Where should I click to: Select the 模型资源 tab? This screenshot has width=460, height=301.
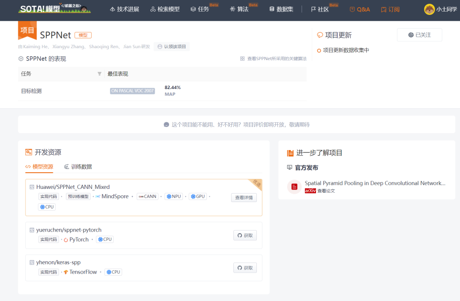pyautogui.click(x=40, y=167)
